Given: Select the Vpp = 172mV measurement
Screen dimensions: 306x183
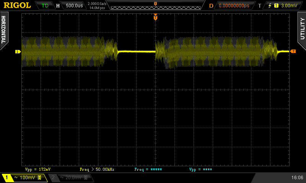Looking at the screenshot, I should [x=38, y=169].
